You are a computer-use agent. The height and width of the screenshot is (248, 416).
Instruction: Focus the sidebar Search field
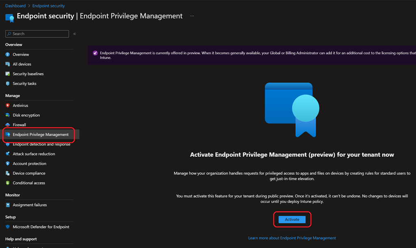(x=37, y=34)
